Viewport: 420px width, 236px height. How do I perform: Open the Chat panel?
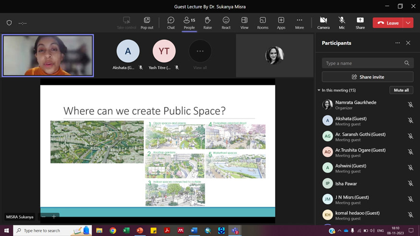pyautogui.click(x=170, y=23)
